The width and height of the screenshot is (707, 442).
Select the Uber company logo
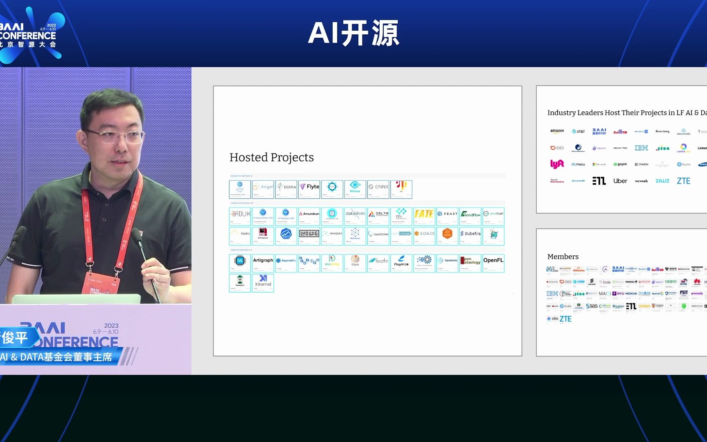tap(620, 181)
